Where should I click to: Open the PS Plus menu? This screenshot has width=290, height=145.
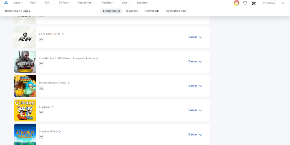pyautogui.click(x=65, y=3)
